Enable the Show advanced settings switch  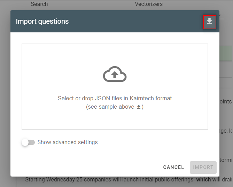(x=28, y=142)
